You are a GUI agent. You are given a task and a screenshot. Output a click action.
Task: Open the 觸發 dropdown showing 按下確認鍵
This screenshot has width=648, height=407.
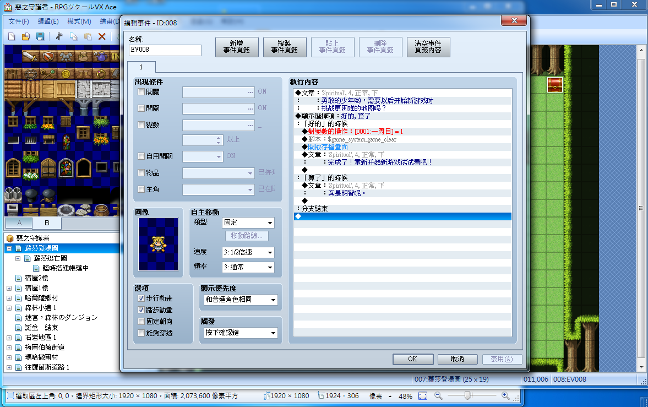(x=241, y=333)
